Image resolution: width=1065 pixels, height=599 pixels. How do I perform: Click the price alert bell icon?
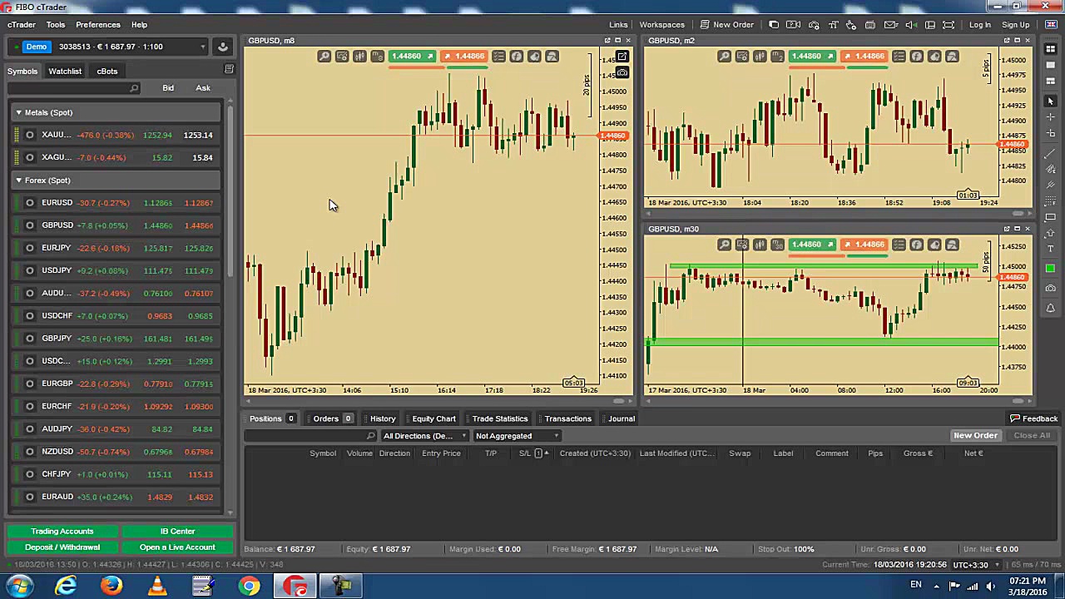point(1050,308)
